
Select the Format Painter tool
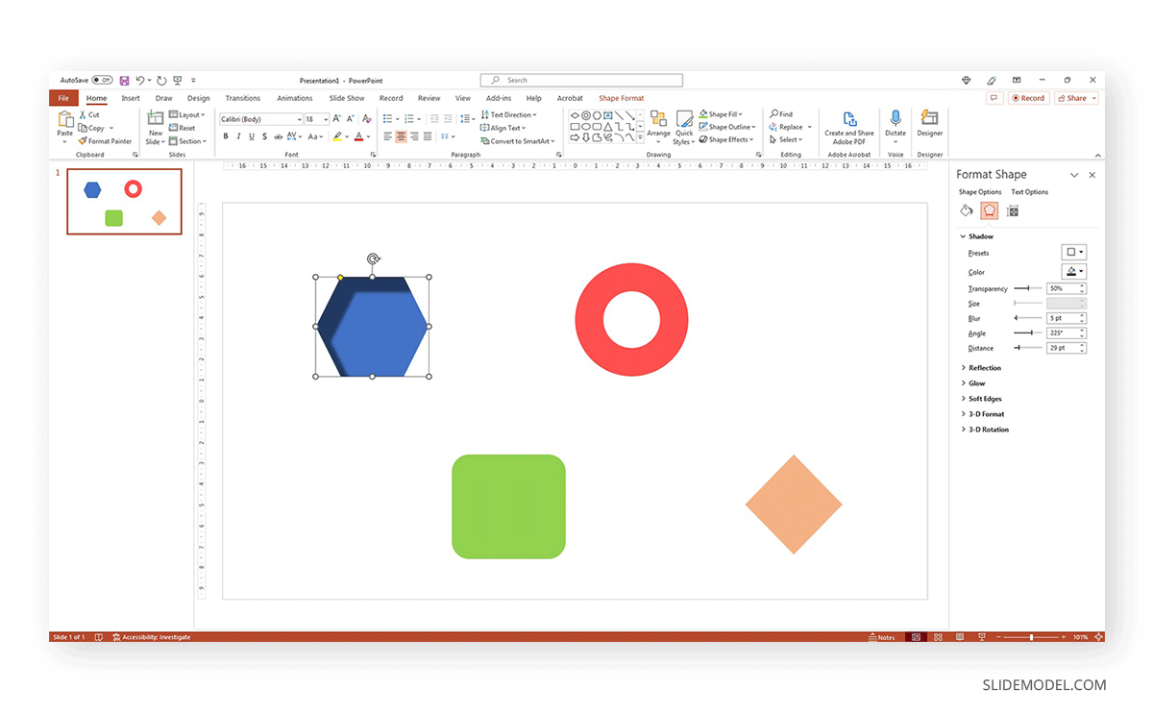(x=105, y=140)
